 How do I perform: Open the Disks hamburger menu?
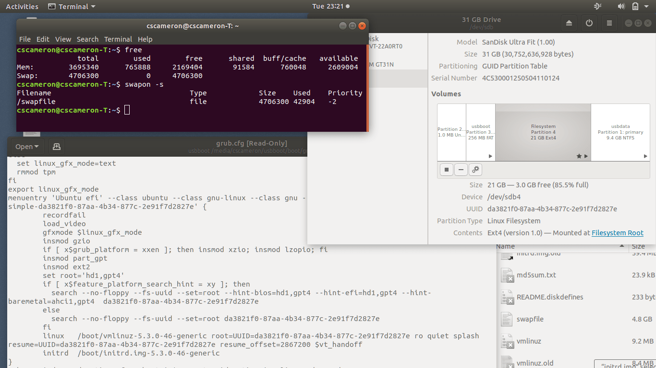coord(609,23)
